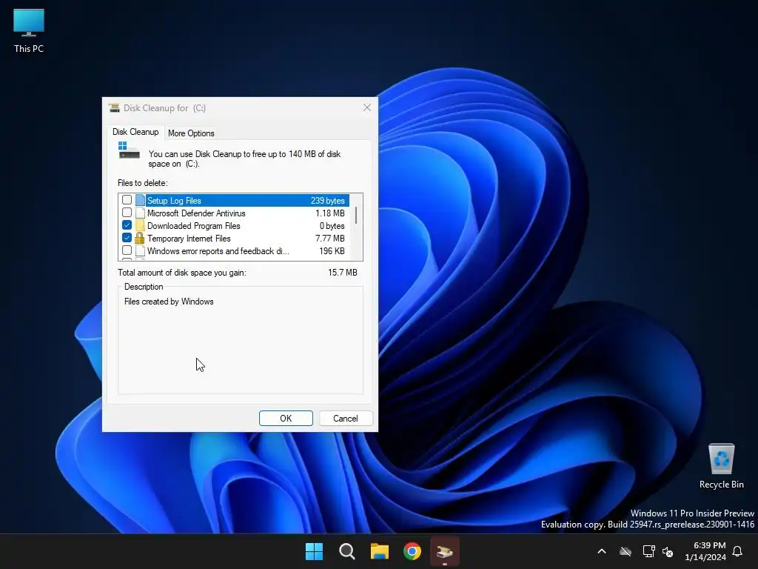Click the 15.7 MB total gain value
758x569 pixels.
tap(343, 273)
